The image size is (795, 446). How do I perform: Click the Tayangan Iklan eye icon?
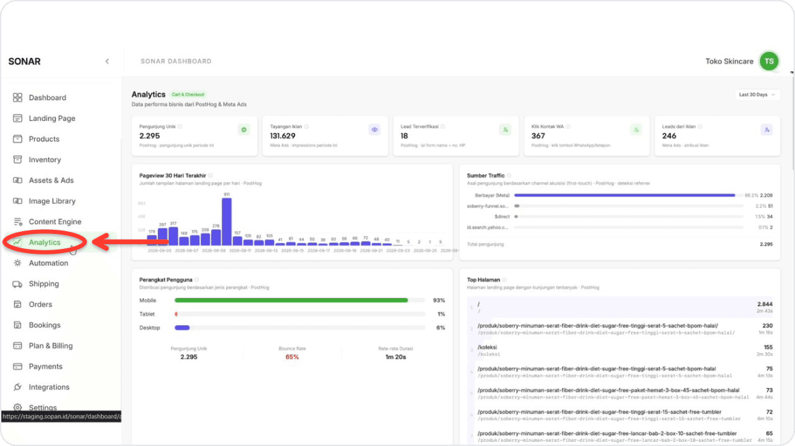tap(374, 130)
